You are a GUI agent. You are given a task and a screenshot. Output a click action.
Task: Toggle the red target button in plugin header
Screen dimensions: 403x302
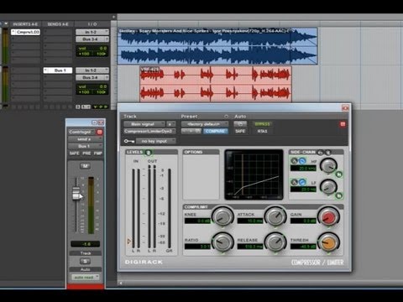point(343,124)
